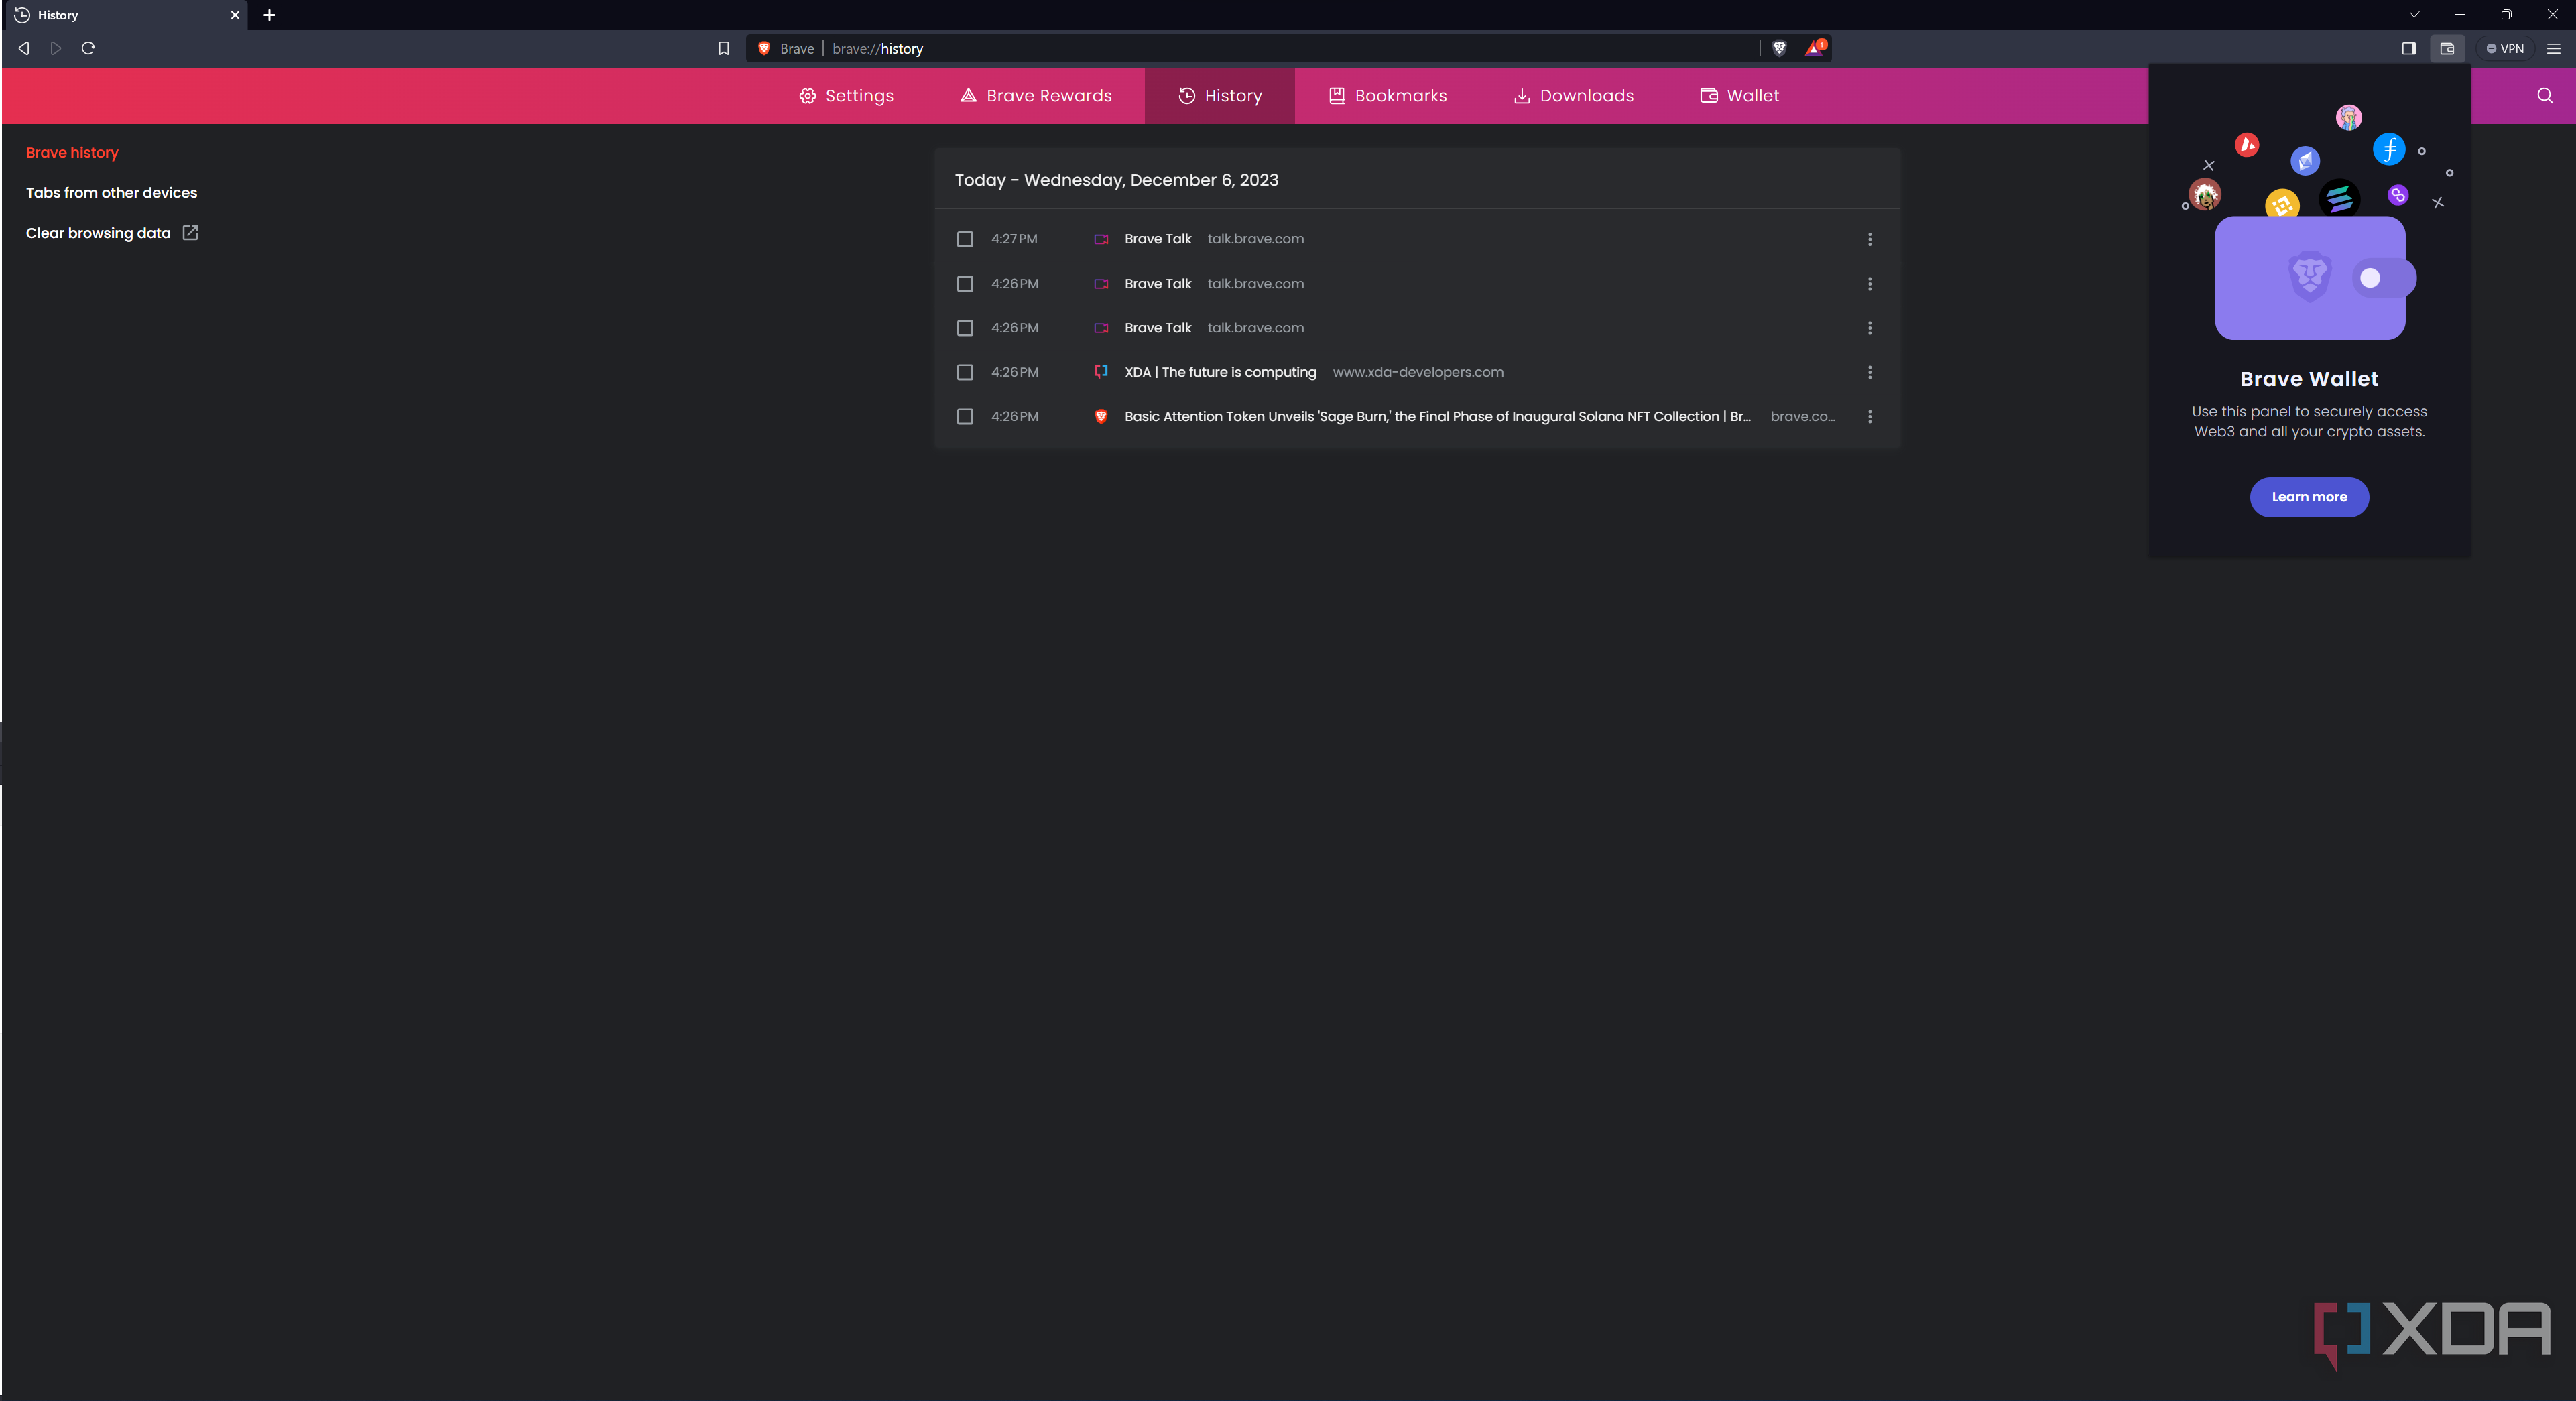Open three-dot menu for XDA entry
This screenshot has height=1401, width=2576.
pos(1870,372)
